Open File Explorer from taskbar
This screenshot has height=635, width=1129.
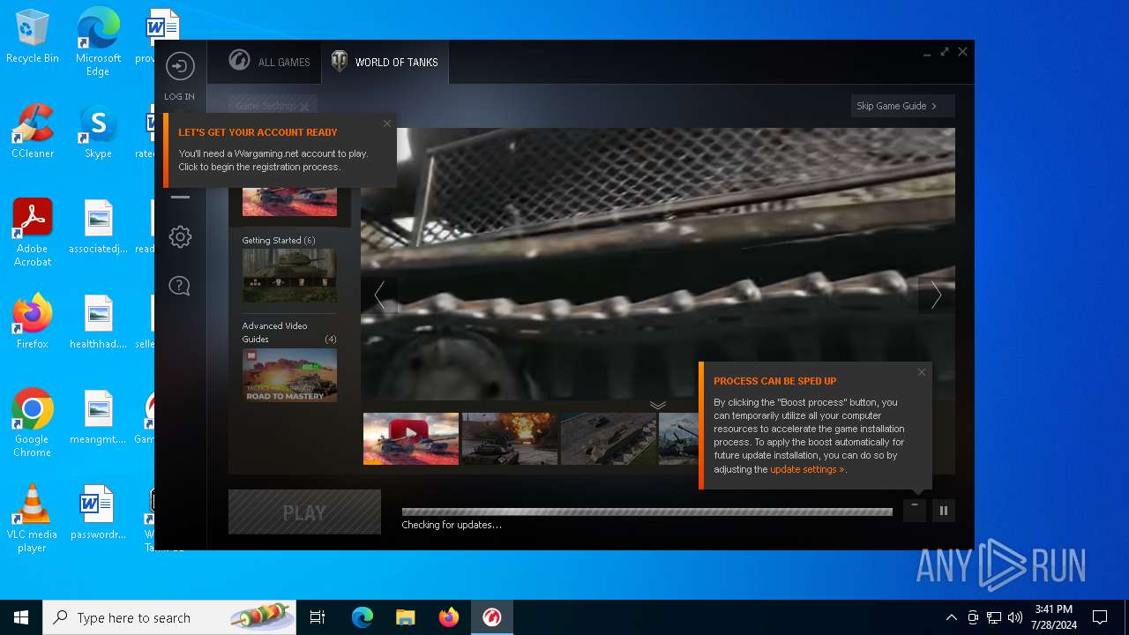pos(406,617)
